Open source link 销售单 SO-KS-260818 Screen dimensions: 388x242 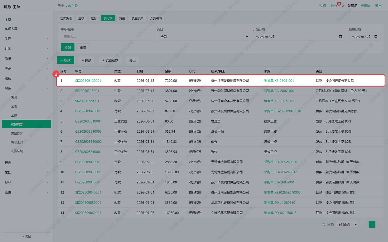(x=280, y=213)
